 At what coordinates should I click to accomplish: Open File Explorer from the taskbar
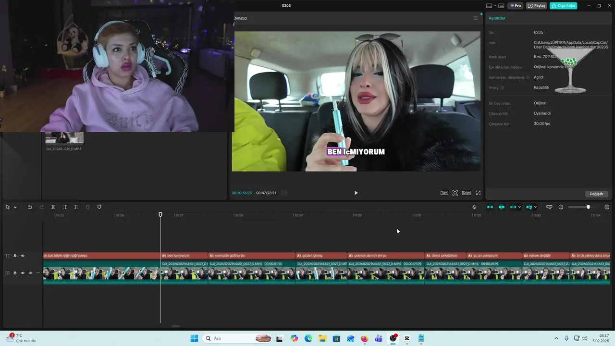322,338
